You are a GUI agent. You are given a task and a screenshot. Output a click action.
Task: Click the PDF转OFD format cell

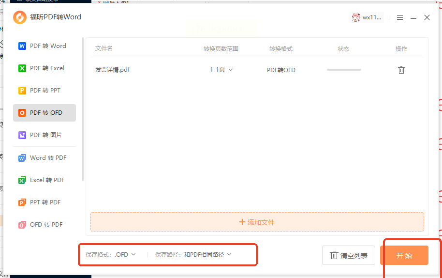click(281, 70)
